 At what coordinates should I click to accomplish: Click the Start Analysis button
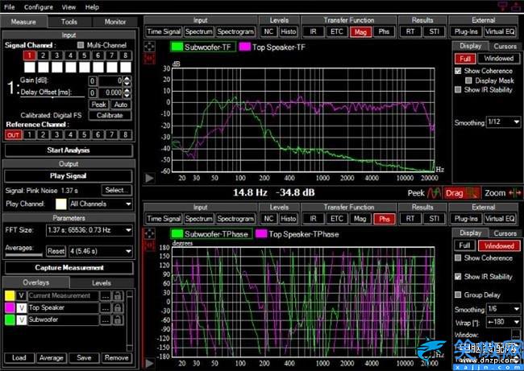(x=69, y=150)
